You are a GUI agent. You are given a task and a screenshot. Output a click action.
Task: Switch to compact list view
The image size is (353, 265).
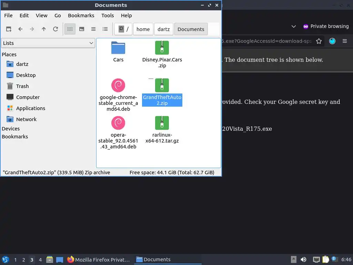click(x=93, y=29)
